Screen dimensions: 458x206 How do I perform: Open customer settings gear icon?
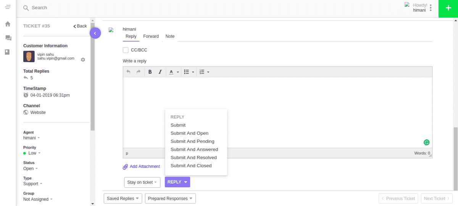tap(83, 60)
